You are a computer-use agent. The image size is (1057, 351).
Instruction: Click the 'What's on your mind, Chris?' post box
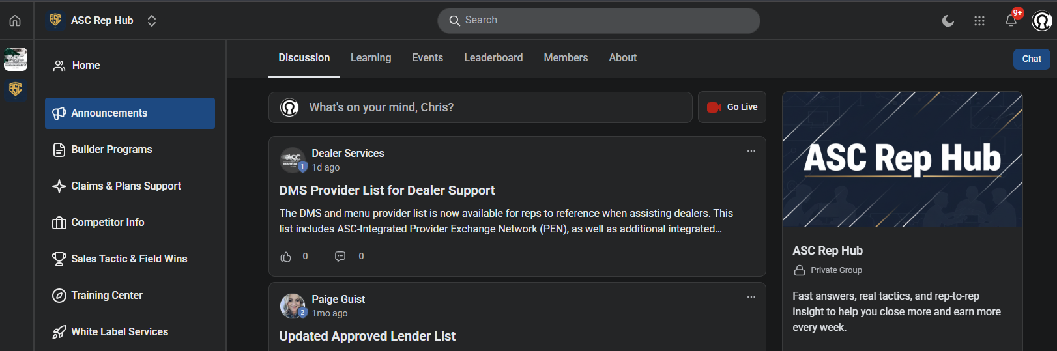pos(480,107)
